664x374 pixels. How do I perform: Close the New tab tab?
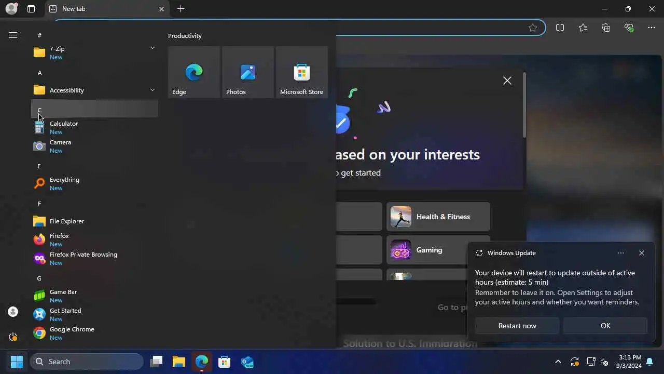pyautogui.click(x=161, y=9)
